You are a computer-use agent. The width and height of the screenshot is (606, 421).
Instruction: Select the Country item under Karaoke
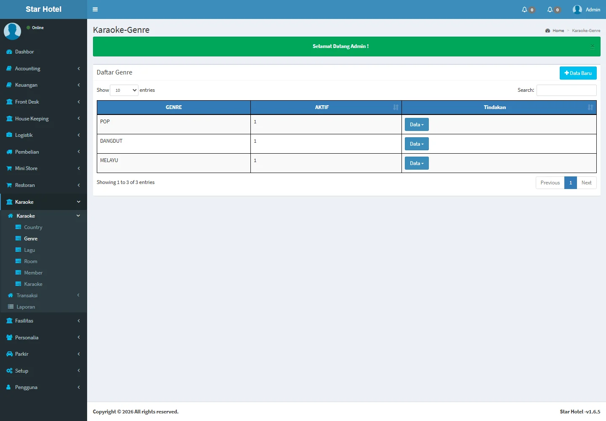[x=33, y=227]
